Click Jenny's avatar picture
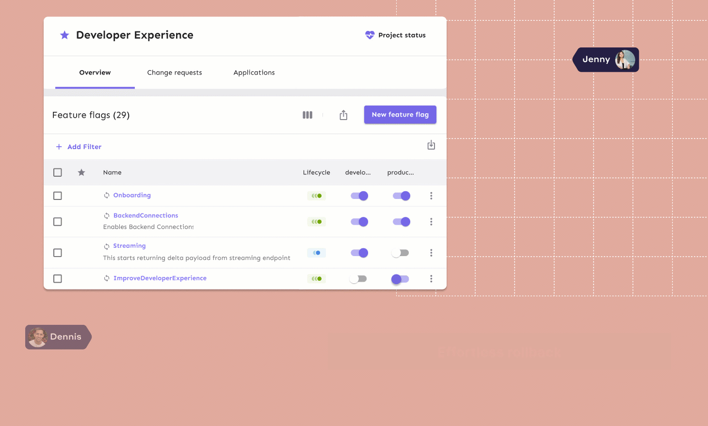Image resolution: width=708 pixels, height=426 pixels. (625, 60)
